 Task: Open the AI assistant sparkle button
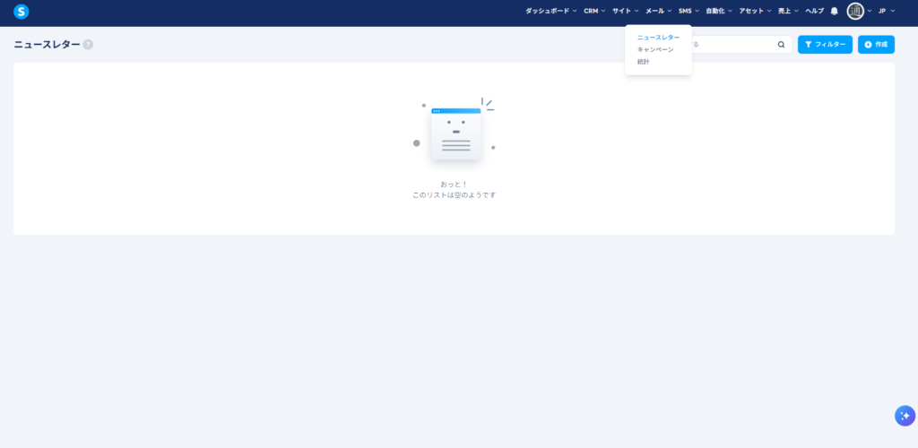click(904, 416)
